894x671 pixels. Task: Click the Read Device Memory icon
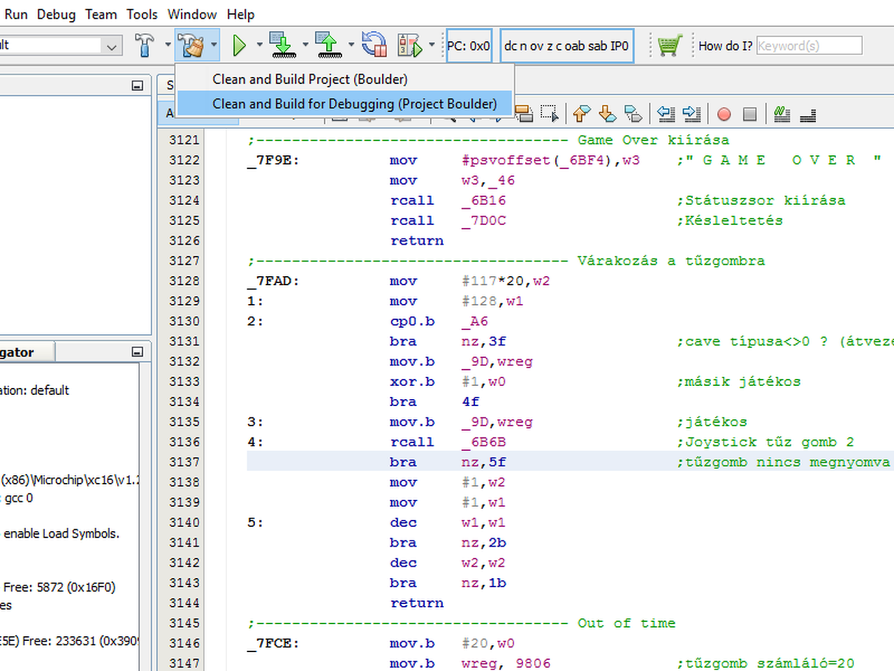329,45
